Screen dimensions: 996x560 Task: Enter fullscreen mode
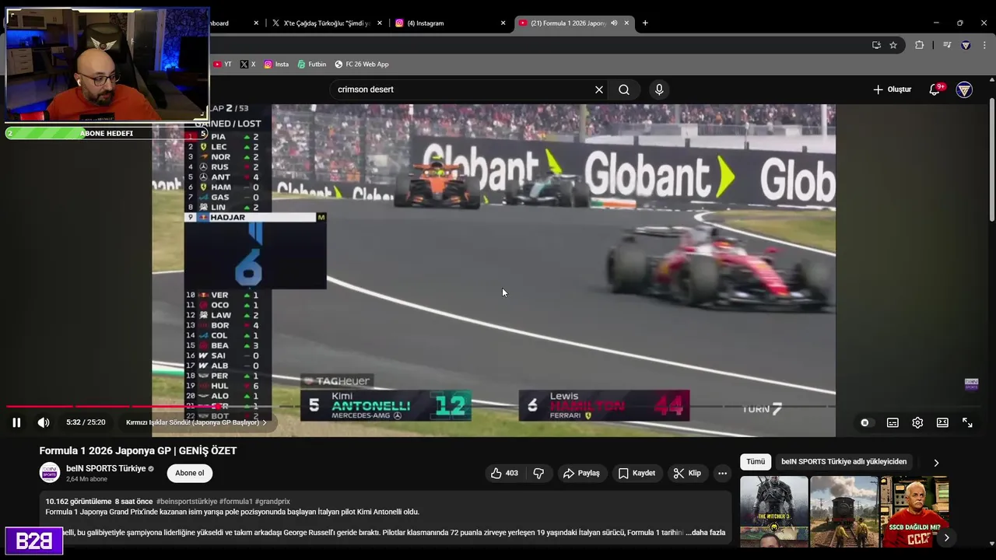(x=967, y=422)
